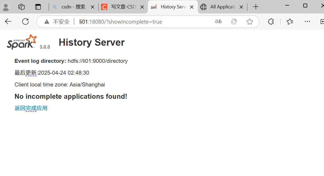Open the favorites list
This screenshot has height=176, width=324.
coord(290,22)
